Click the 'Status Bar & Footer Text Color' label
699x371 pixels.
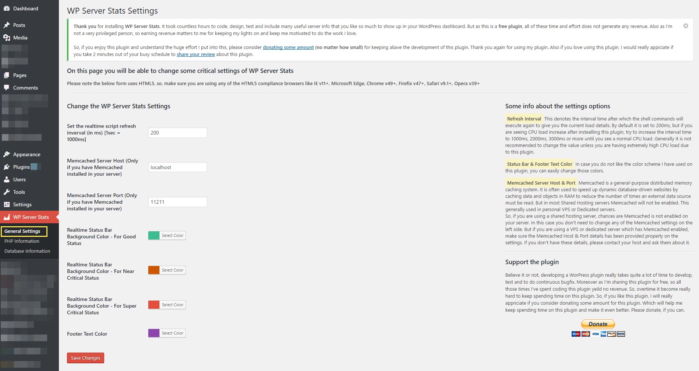[x=540, y=164]
